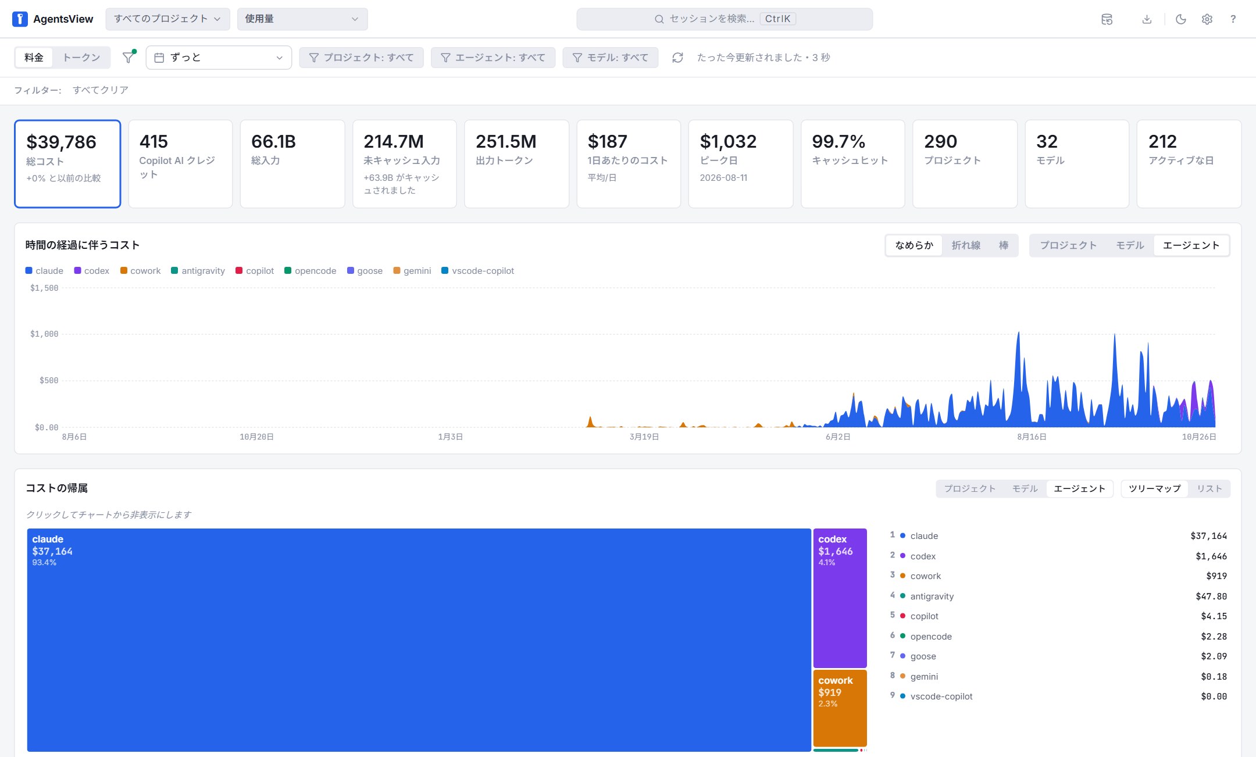
Task: Group cost-over-time chart by プロジェクト
Action: click(1068, 245)
